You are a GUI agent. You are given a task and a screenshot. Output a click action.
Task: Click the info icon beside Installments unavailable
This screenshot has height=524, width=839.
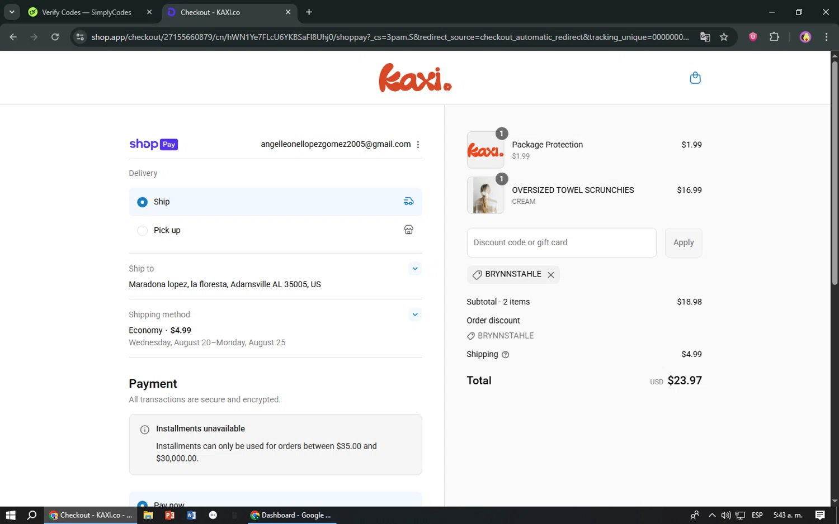[x=144, y=430]
